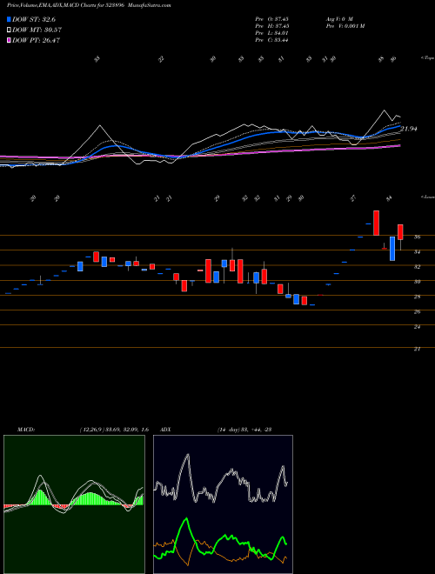Viewport: 435px width, 574px height.
Task: Click the 30 price axis label
Action: tap(417, 282)
